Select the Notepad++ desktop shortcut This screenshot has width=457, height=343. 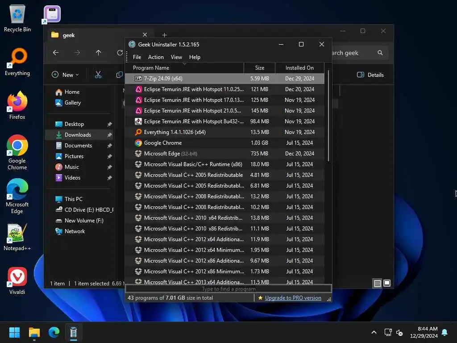coord(17,237)
